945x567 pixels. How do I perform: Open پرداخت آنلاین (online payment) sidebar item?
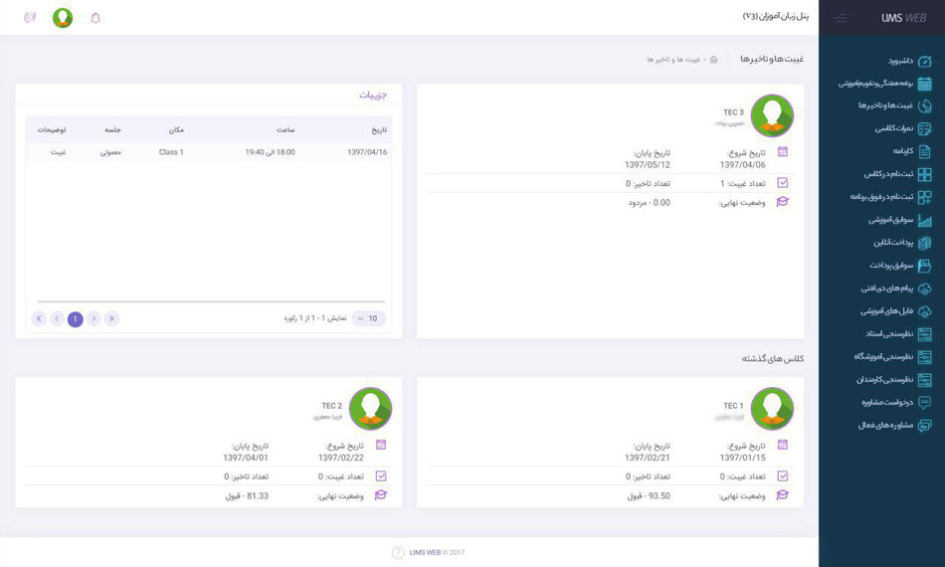point(902,243)
